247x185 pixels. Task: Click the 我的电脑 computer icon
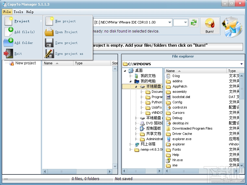point(137,81)
